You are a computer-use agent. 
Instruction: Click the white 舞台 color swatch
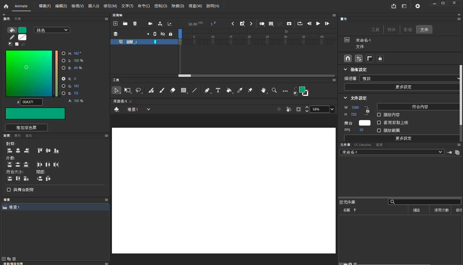365,123
